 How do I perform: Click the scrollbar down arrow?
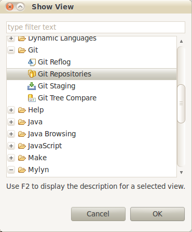(181, 172)
